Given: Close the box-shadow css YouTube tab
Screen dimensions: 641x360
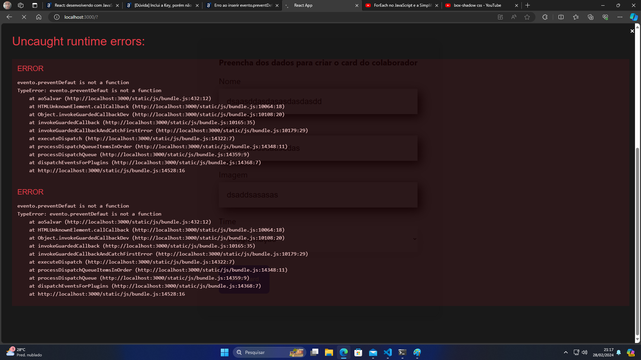Looking at the screenshot, I should (516, 5).
